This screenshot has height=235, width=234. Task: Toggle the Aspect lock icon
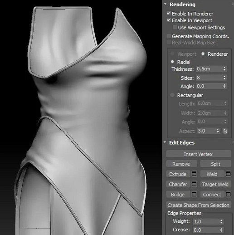225,131
